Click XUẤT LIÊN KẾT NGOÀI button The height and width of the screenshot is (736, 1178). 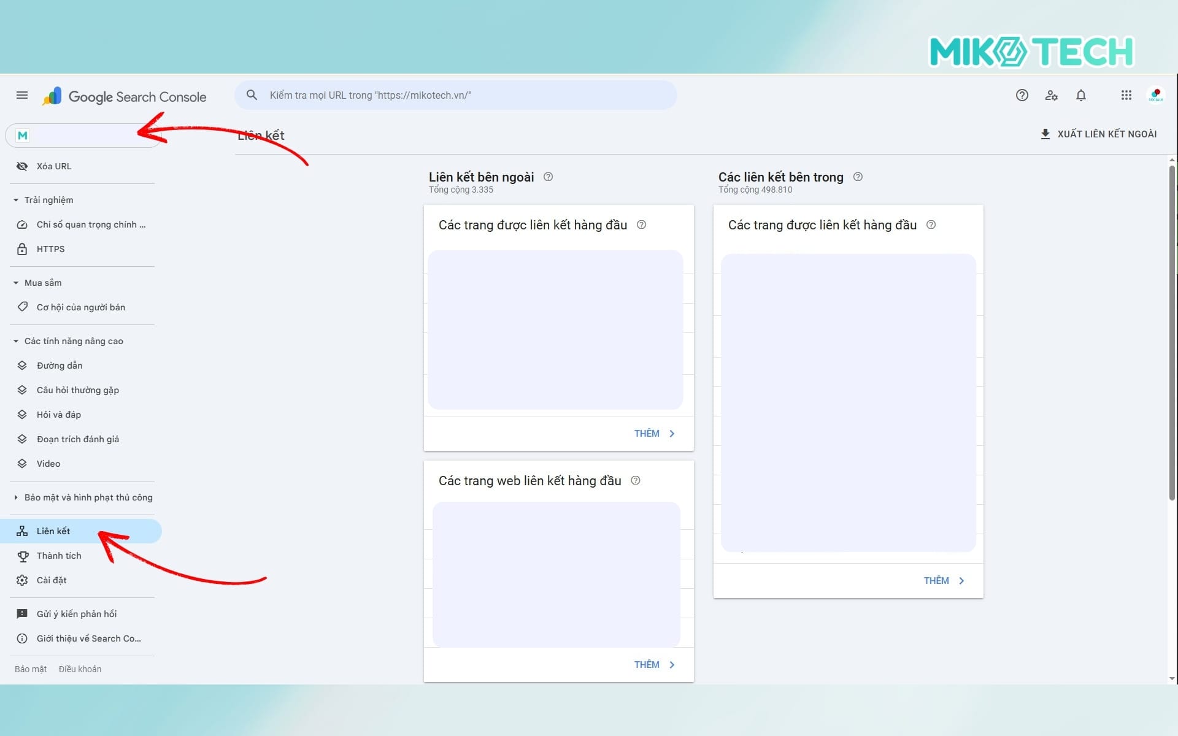click(1098, 134)
